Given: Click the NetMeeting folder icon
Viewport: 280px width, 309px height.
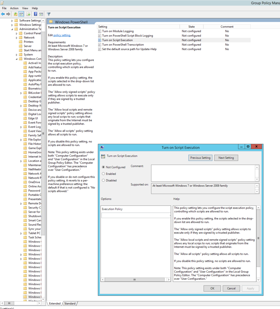Looking at the screenshot, I should pyautogui.click(x=25, y=169).
